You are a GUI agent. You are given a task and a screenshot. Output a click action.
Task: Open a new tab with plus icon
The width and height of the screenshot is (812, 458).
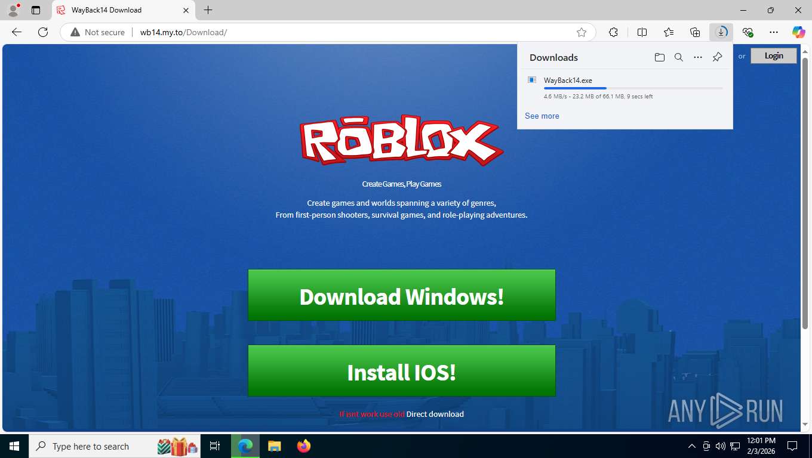[x=208, y=10]
